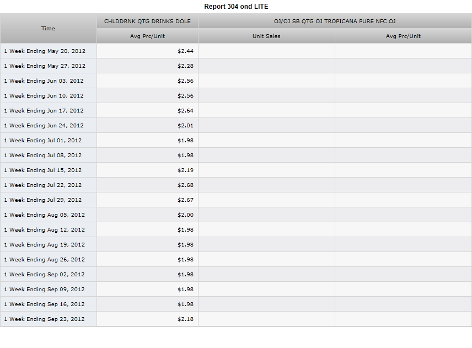Click the $2.68 price for Jul 22
The height and width of the screenshot is (348, 472).
pos(185,185)
